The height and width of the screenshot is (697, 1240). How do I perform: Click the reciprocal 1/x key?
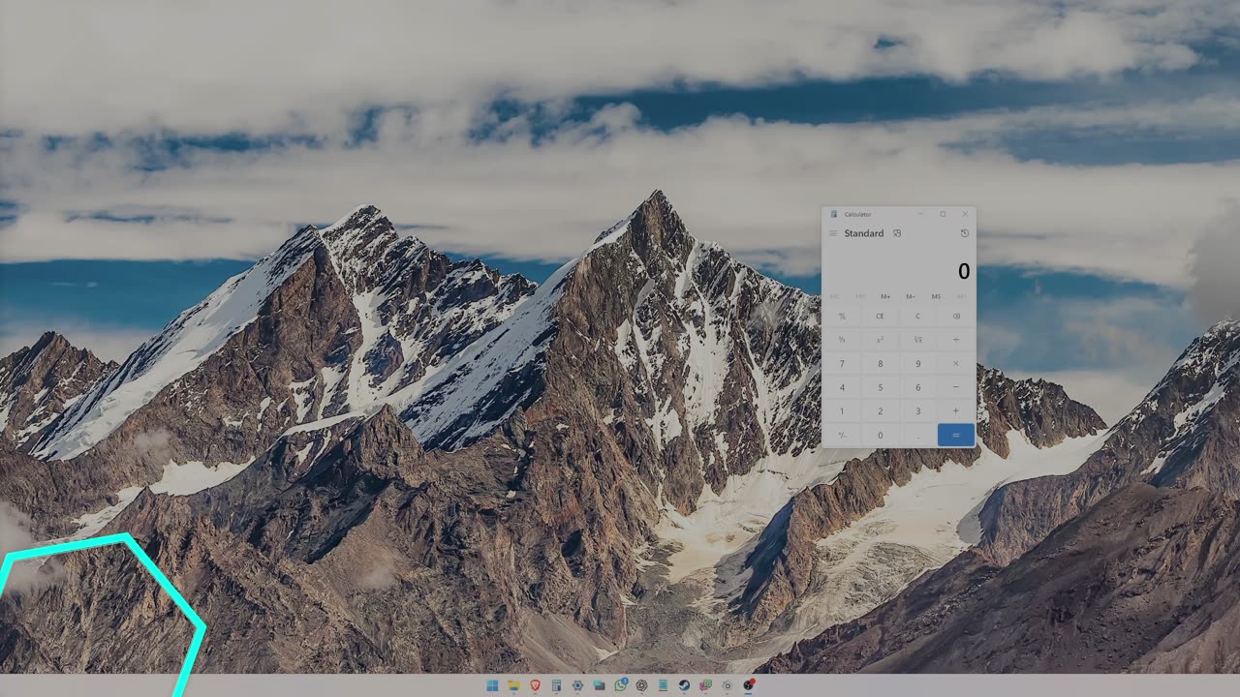[x=842, y=340]
